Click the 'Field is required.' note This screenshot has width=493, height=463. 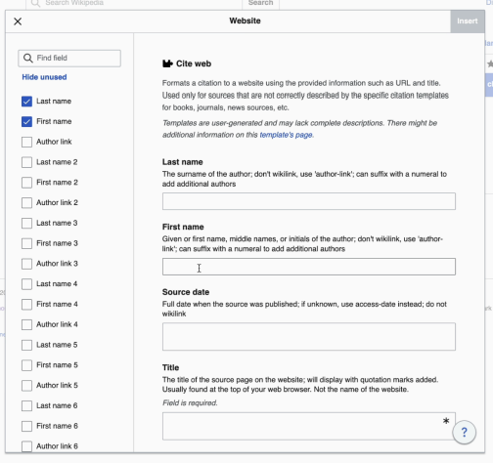(190, 403)
